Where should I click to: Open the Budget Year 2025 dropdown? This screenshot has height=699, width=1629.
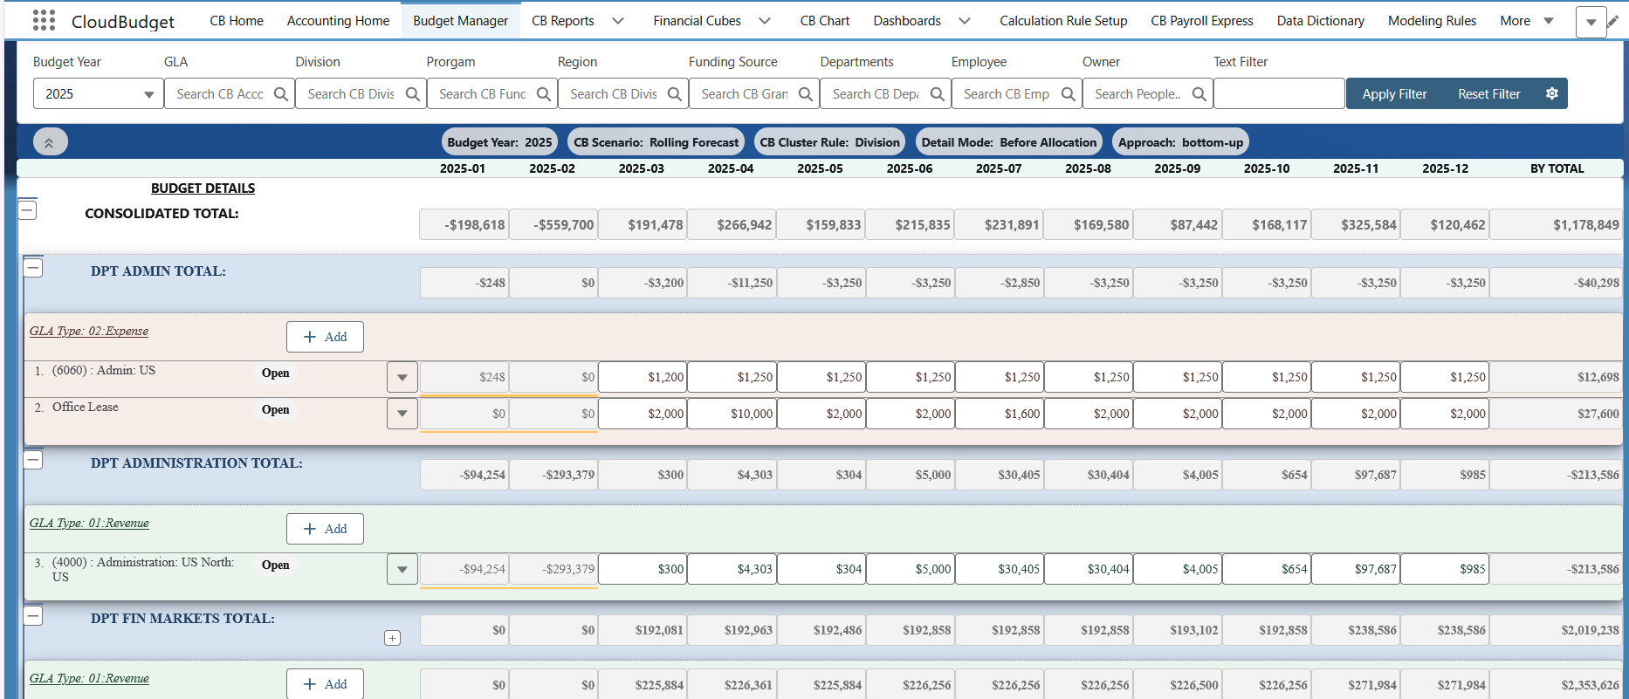99,93
